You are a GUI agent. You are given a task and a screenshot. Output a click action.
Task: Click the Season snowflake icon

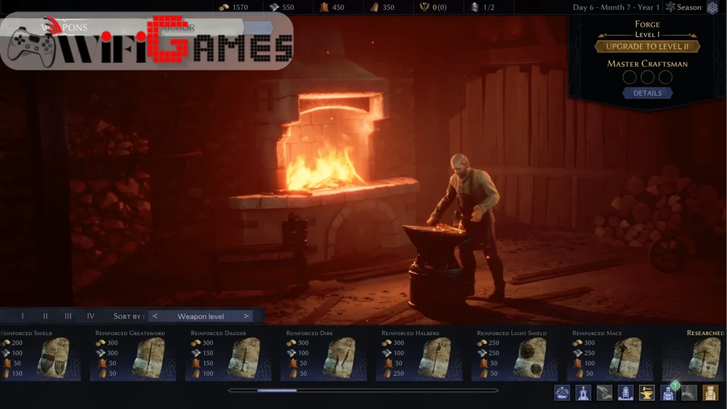[x=670, y=7]
